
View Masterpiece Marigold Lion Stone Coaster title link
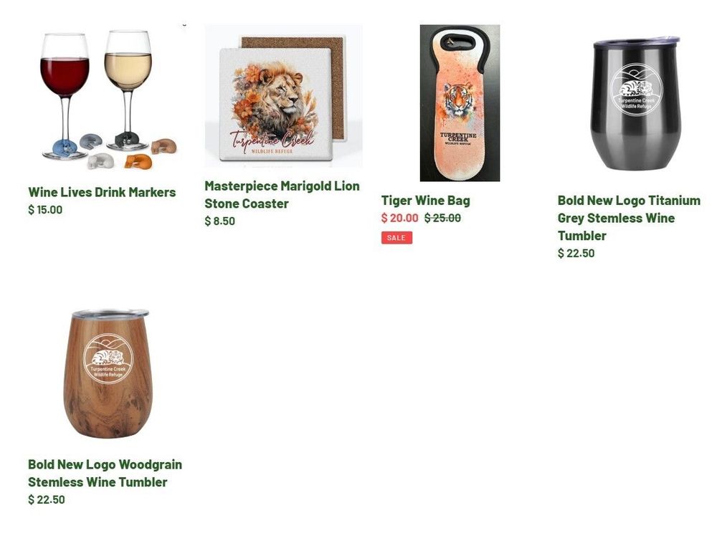coord(282,195)
